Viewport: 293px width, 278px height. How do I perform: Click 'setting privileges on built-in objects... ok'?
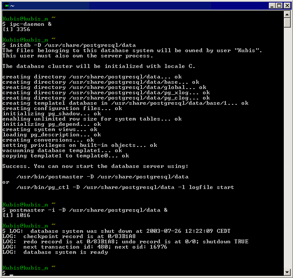(80, 145)
